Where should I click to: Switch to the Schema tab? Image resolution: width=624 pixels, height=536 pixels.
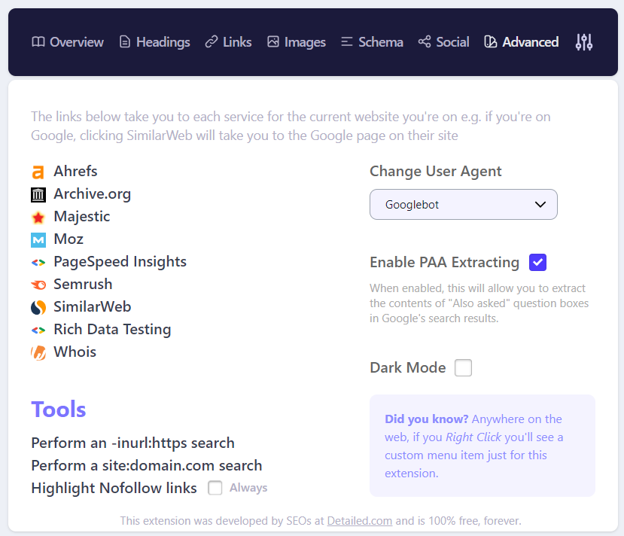tap(372, 42)
